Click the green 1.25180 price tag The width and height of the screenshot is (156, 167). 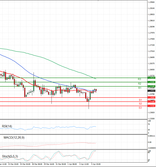(x=151, y=86)
